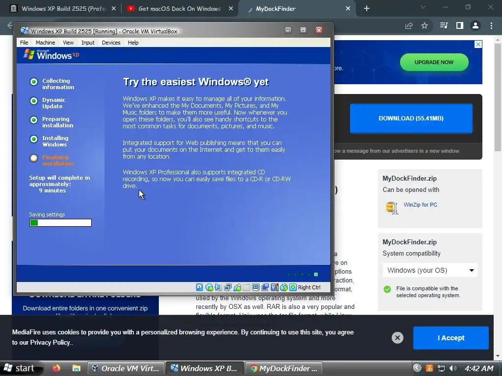
Task: Click the network icon in the system tray
Action: (441, 368)
